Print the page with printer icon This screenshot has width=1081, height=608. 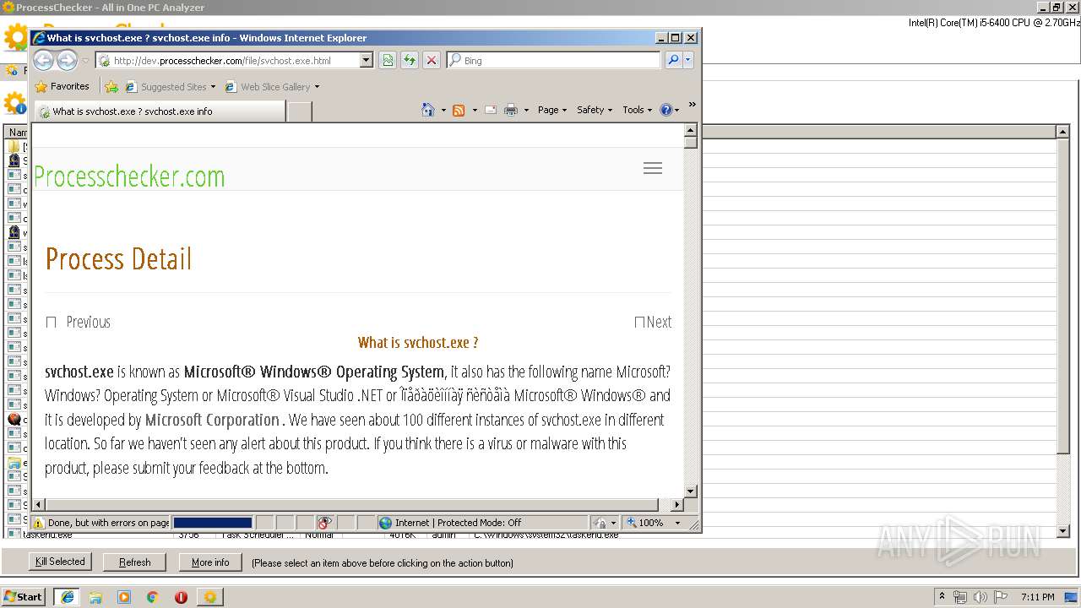[511, 110]
